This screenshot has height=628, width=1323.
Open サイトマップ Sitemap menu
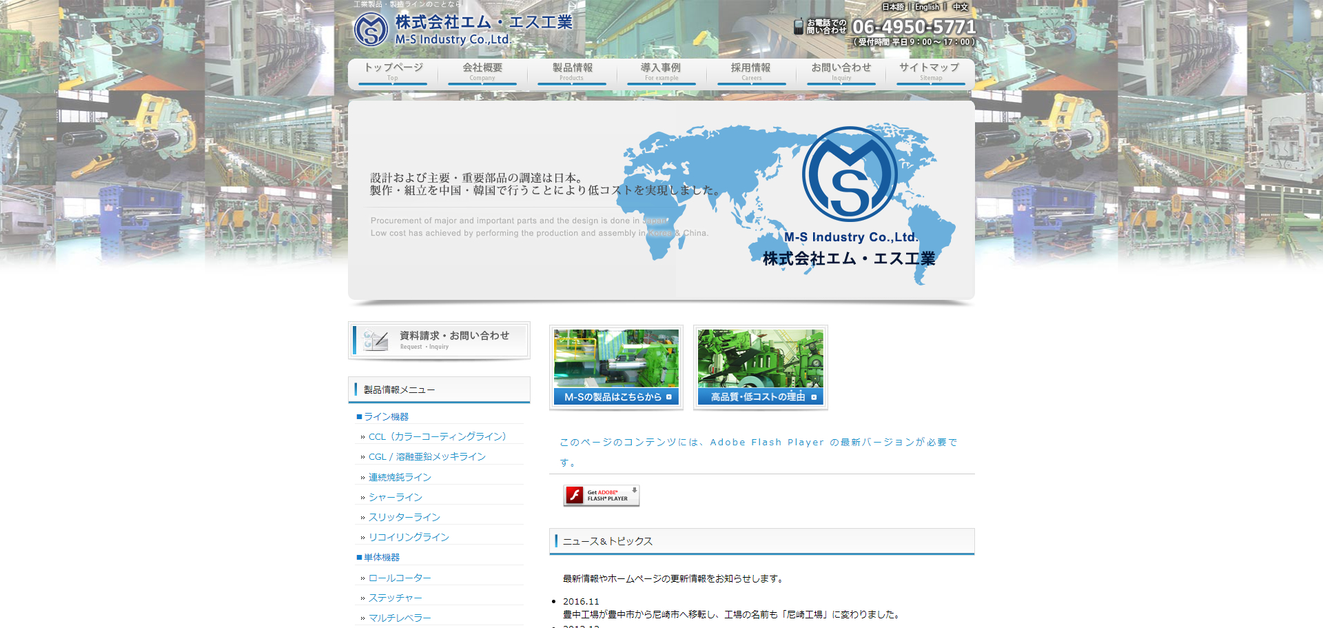click(930, 72)
